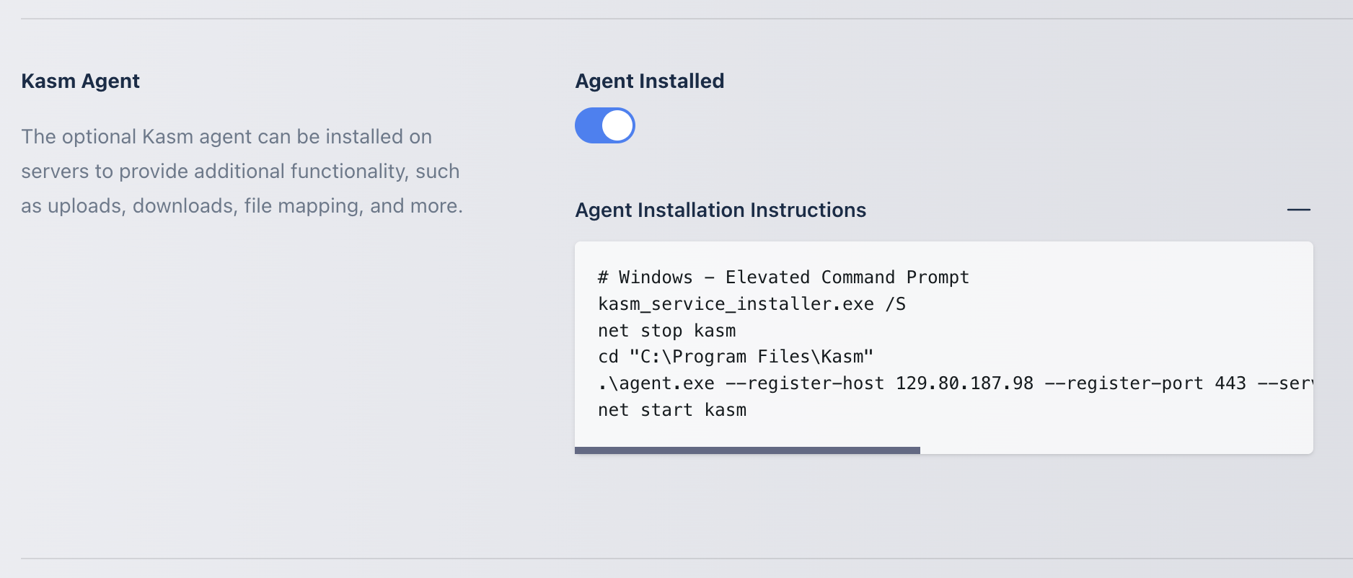This screenshot has width=1353, height=578.
Task: Click the Kasm Agent section heading
Action: click(80, 81)
